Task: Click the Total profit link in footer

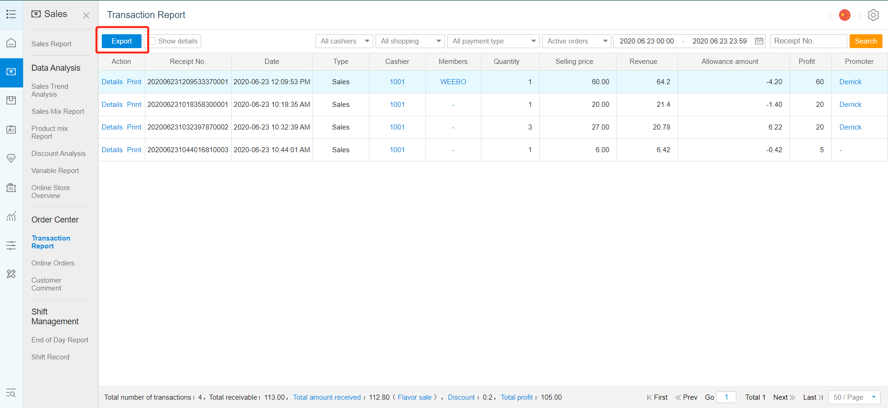Action: 517,397
